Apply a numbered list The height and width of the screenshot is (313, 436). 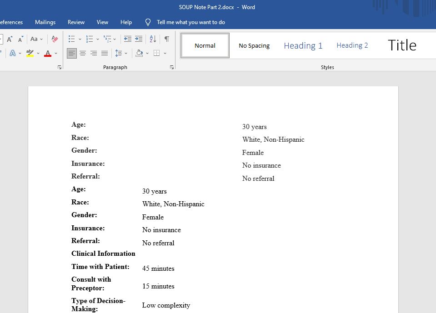click(89, 39)
